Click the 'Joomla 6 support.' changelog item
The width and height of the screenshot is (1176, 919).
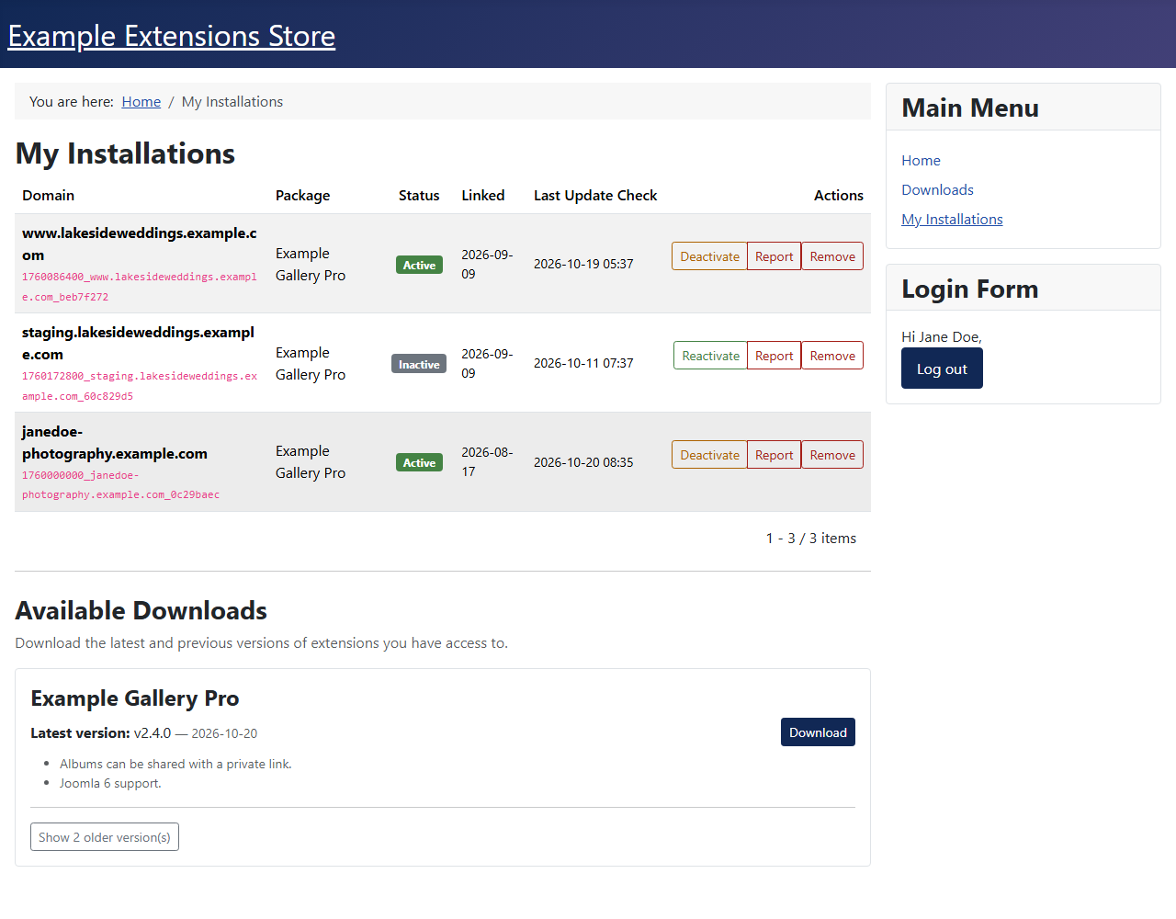(x=110, y=783)
